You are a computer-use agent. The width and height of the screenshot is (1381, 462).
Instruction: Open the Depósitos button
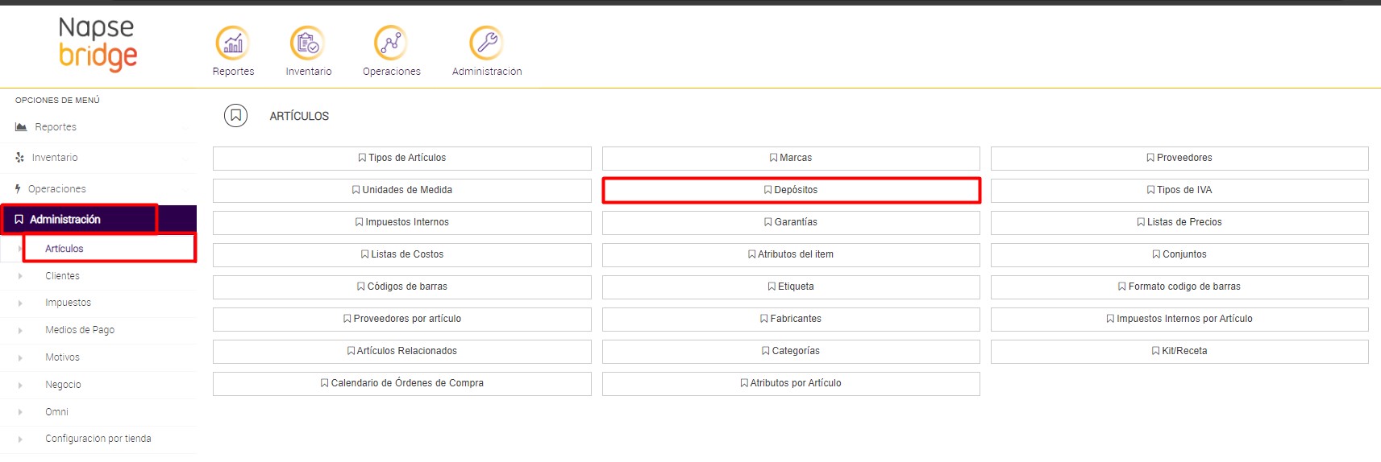point(790,190)
